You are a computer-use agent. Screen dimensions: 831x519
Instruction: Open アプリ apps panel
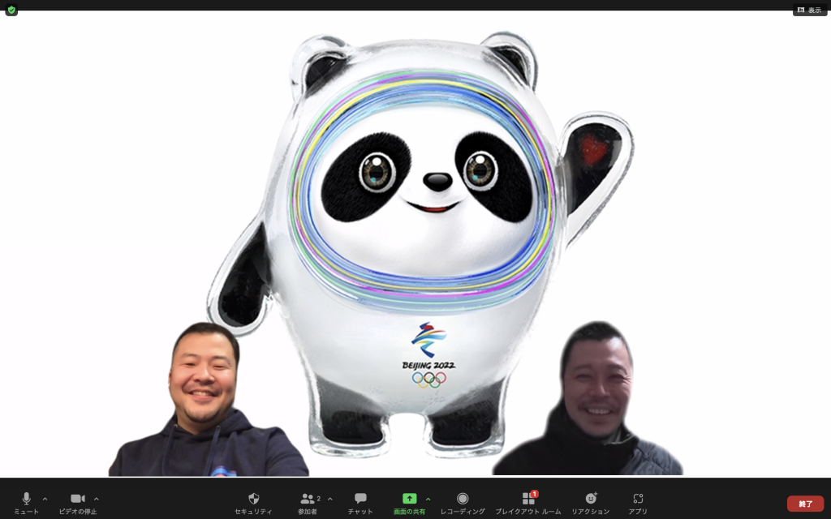click(x=638, y=502)
